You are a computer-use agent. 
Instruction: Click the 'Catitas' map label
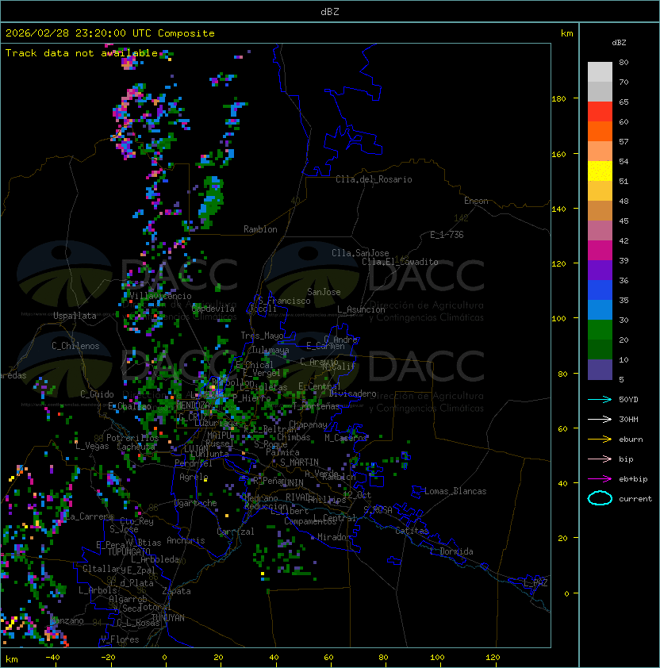[412, 531]
